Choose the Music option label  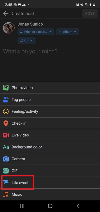(x=17, y=194)
